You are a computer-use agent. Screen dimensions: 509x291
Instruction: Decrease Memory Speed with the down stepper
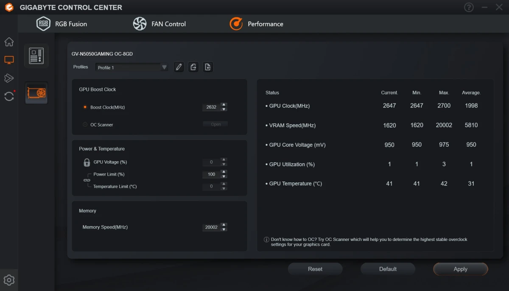(224, 229)
